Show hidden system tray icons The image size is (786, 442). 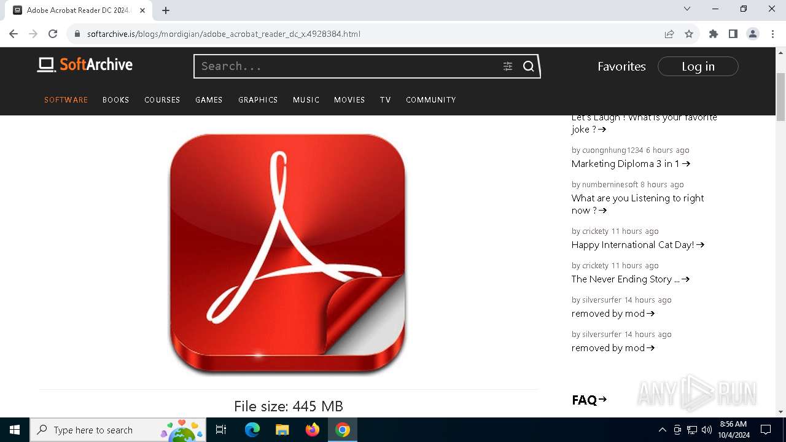[663, 430]
